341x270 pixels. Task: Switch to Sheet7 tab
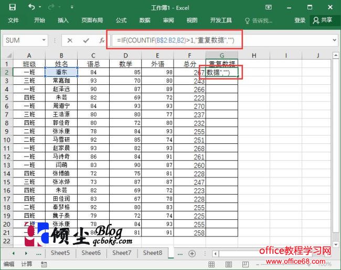click(122, 253)
